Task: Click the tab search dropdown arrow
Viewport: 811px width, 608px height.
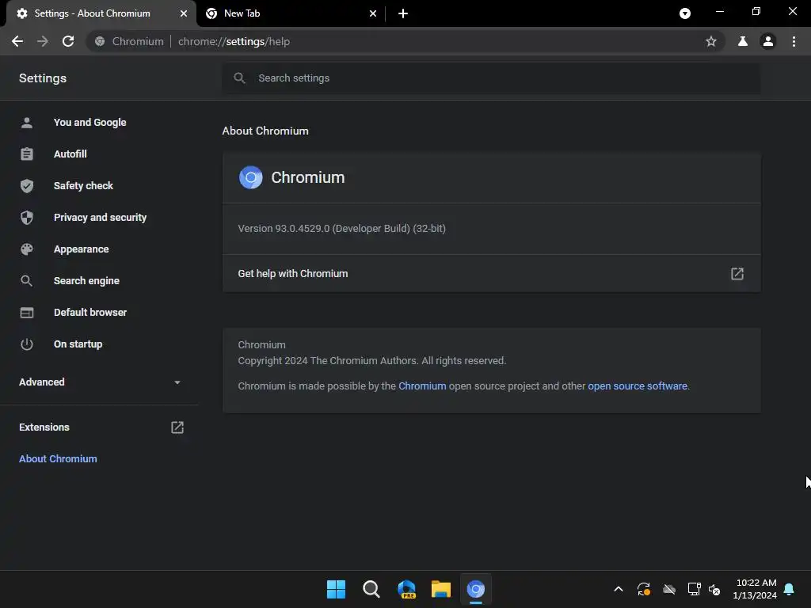Action: [x=685, y=13]
